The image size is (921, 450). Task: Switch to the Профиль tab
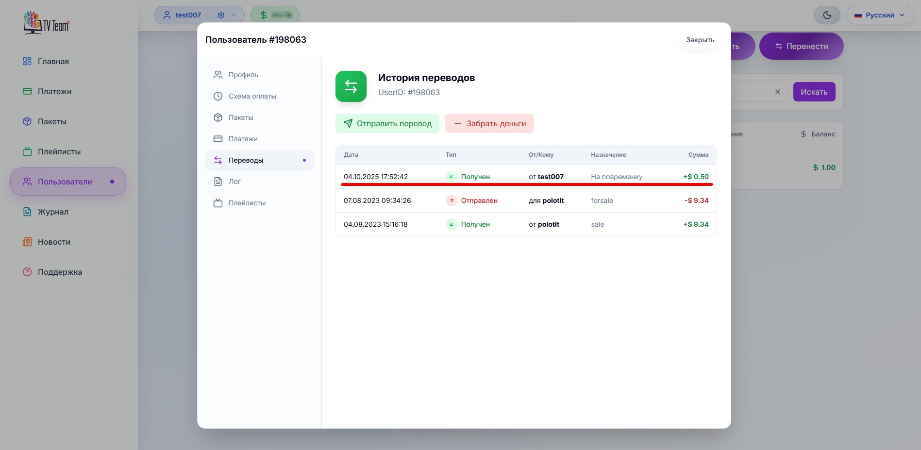243,75
